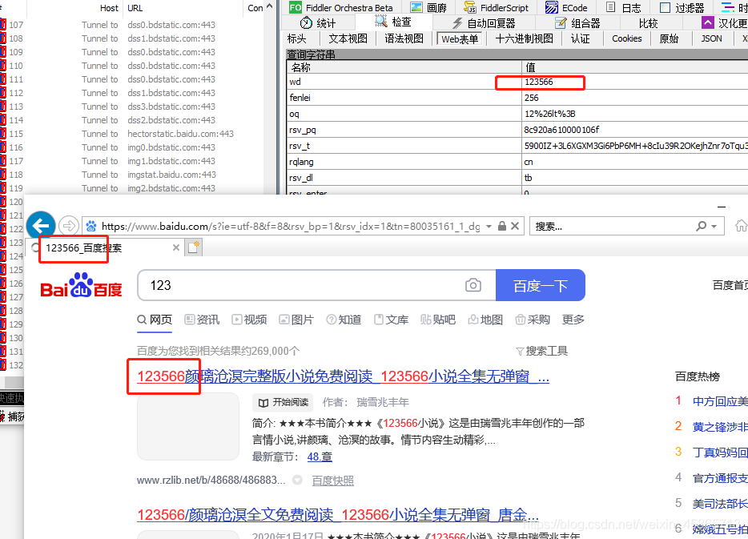Switch to 文本视图 text view
Viewport: 748px width, 539px height.
[x=348, y=38]
